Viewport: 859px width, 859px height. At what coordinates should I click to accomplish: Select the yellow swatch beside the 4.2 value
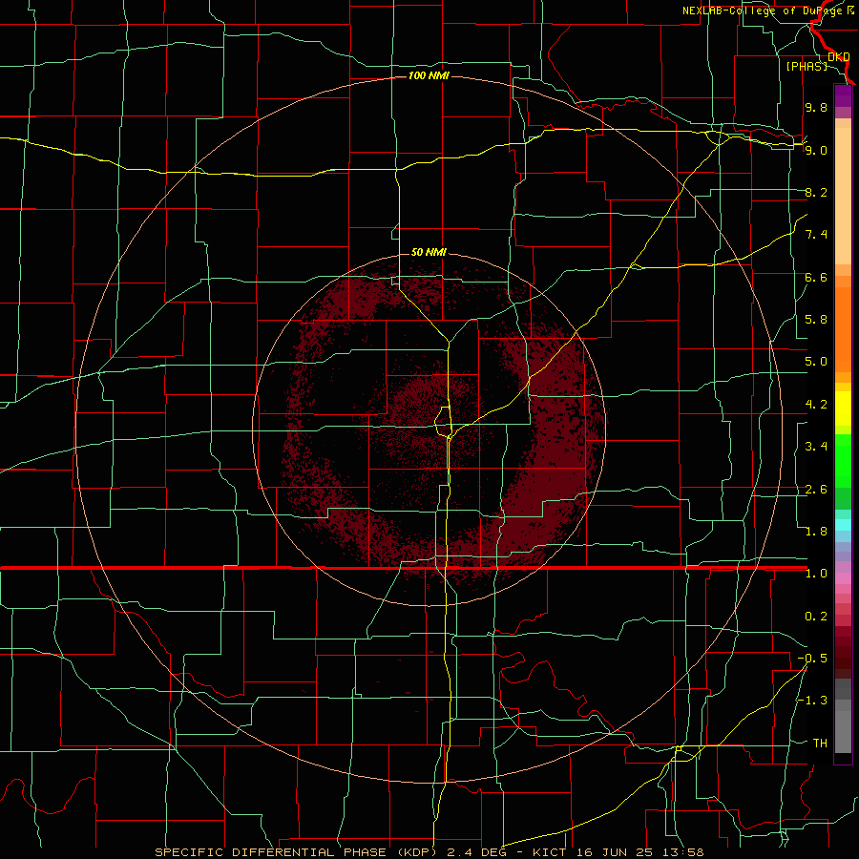(x=843, y=409)
